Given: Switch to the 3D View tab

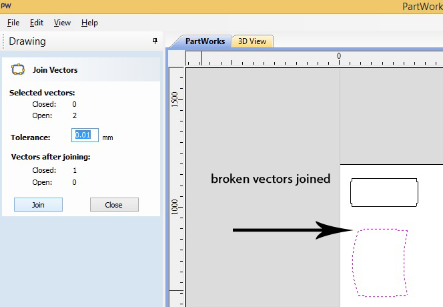Looking at the screenshot, I should pyautogui.click(x=252, y=41).
